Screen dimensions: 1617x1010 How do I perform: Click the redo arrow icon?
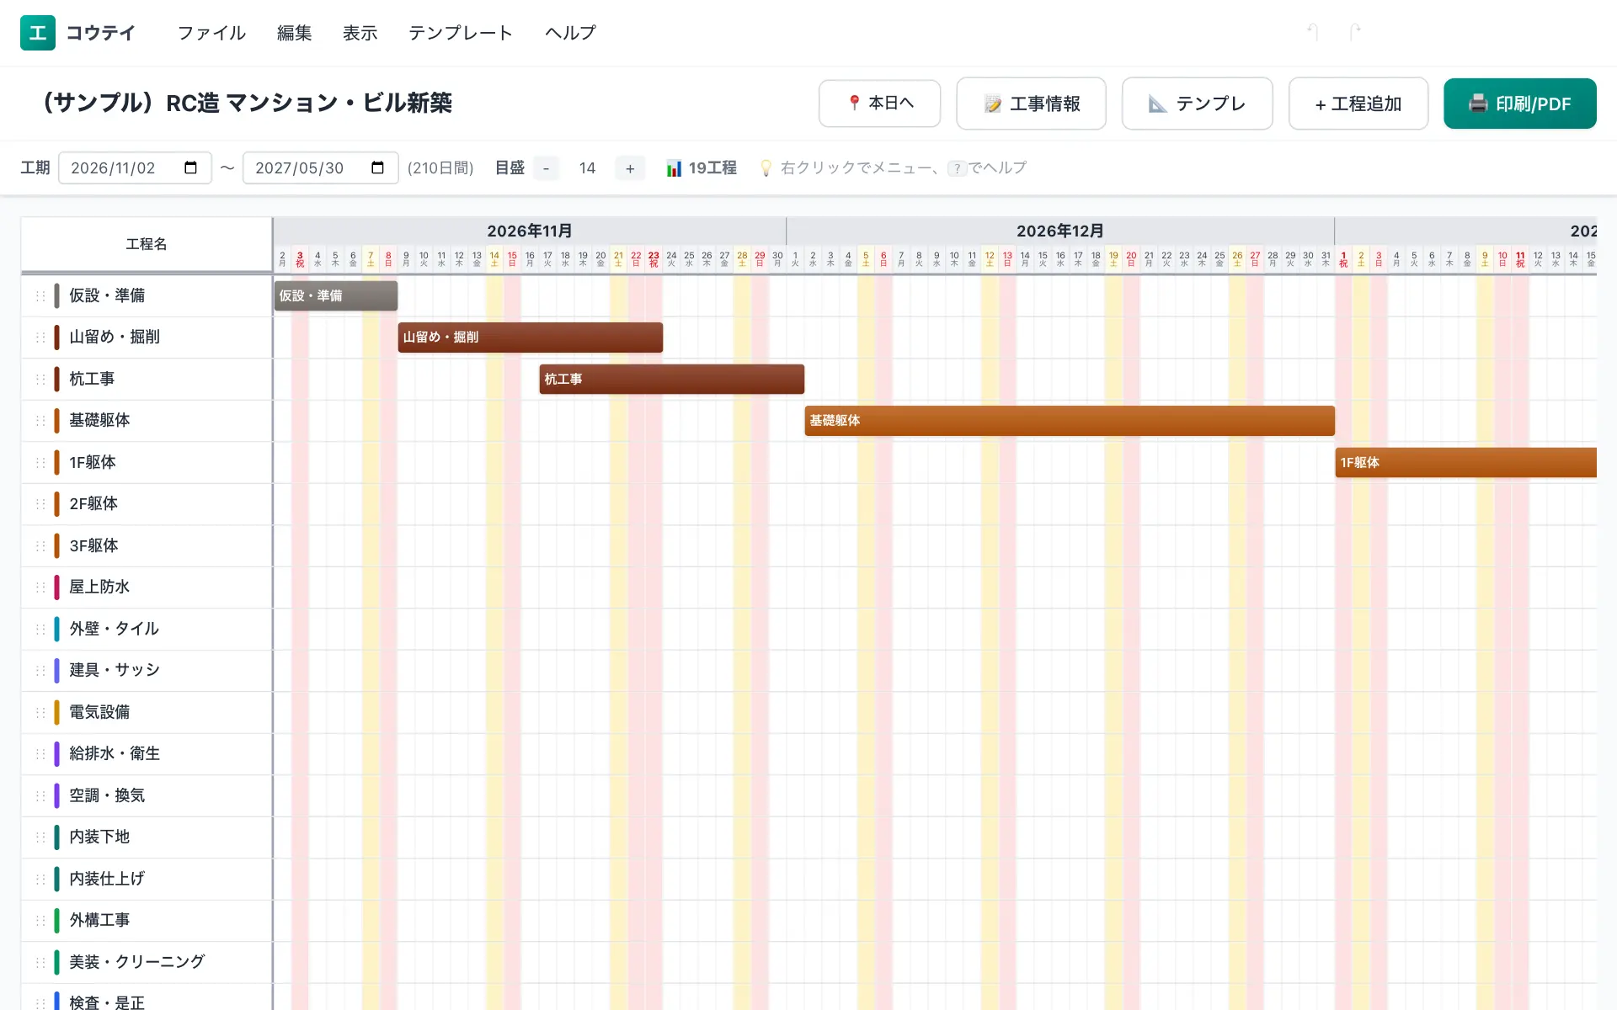1355,32
